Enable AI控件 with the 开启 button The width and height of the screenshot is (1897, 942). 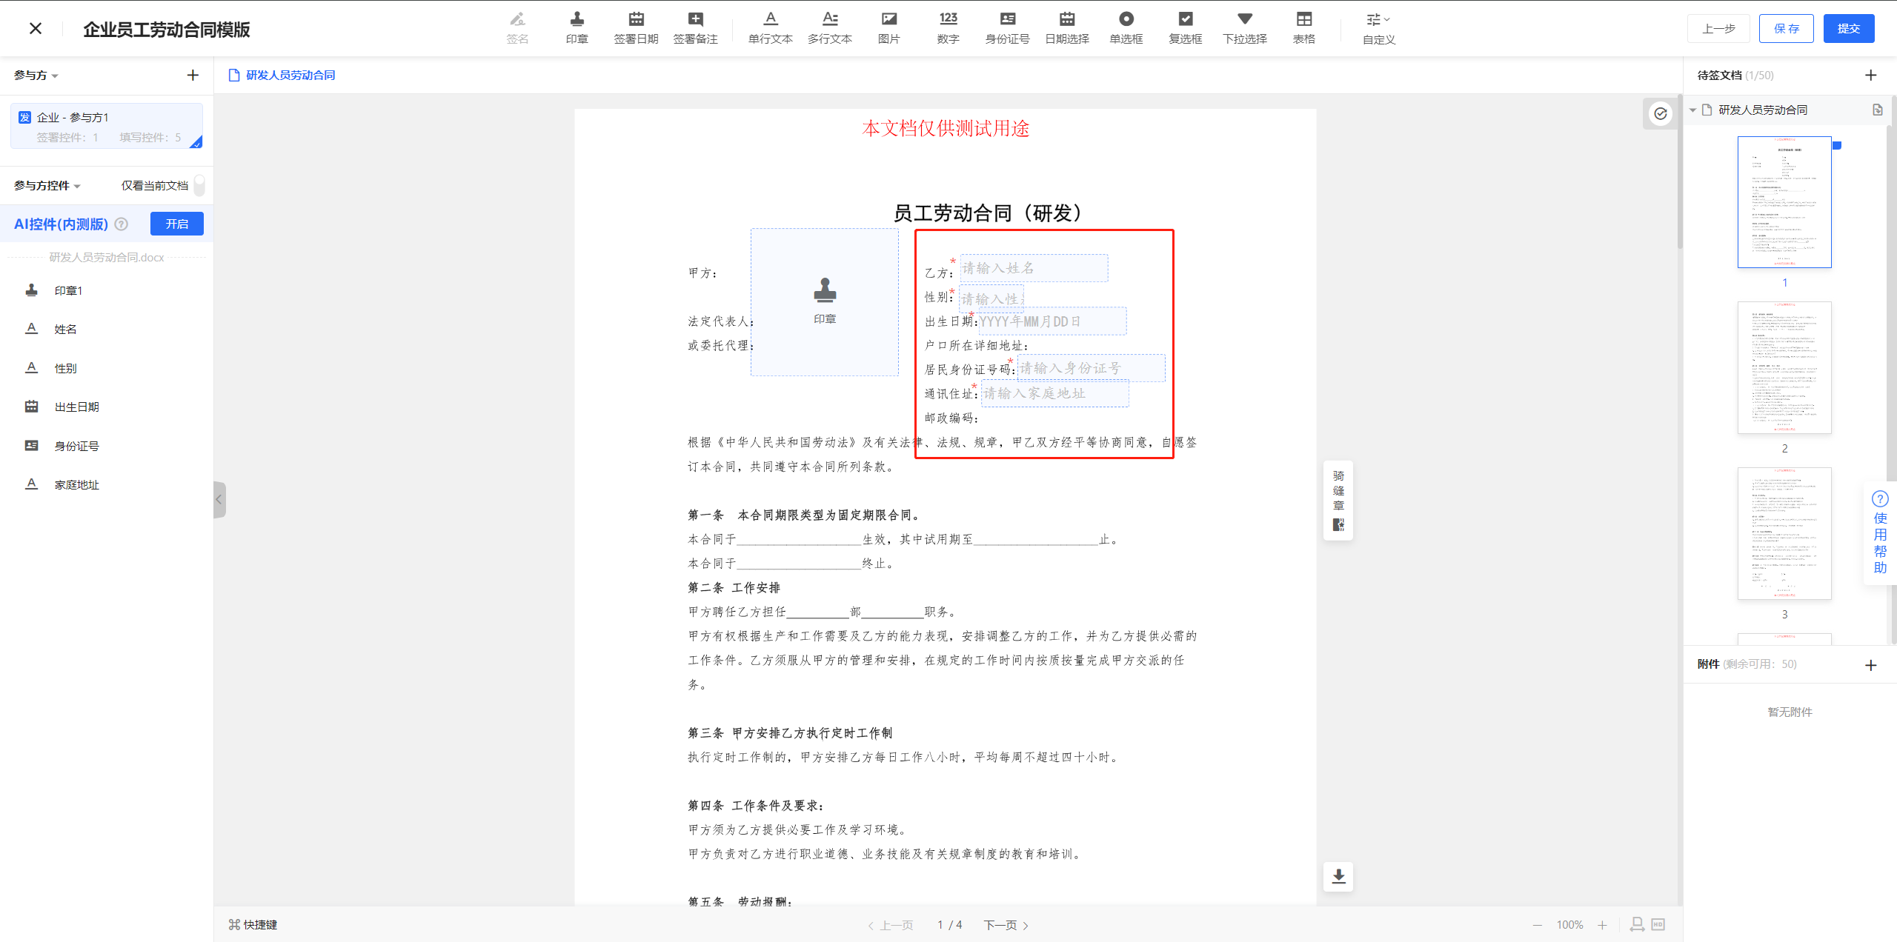176,224
